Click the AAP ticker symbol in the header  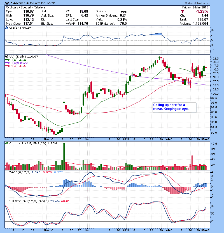pyautogui.click(x=8, y=3)
